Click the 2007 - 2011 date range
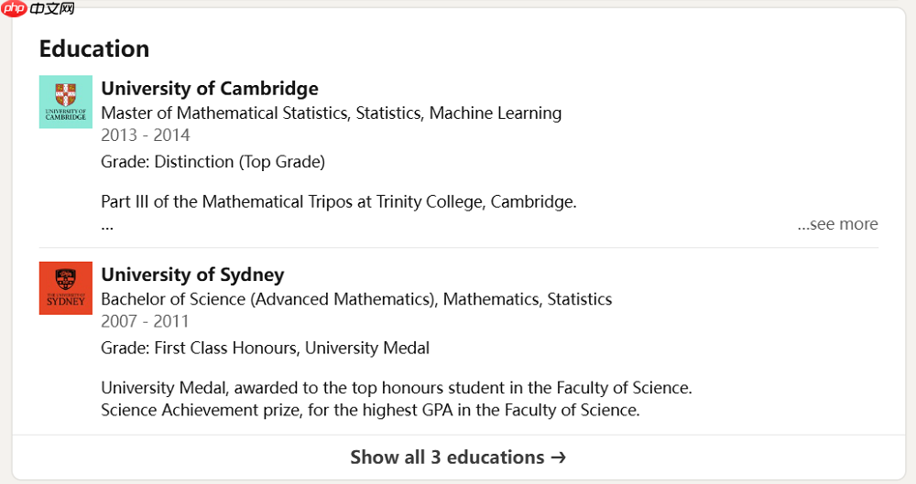916x484 pixels. (145, 321)
